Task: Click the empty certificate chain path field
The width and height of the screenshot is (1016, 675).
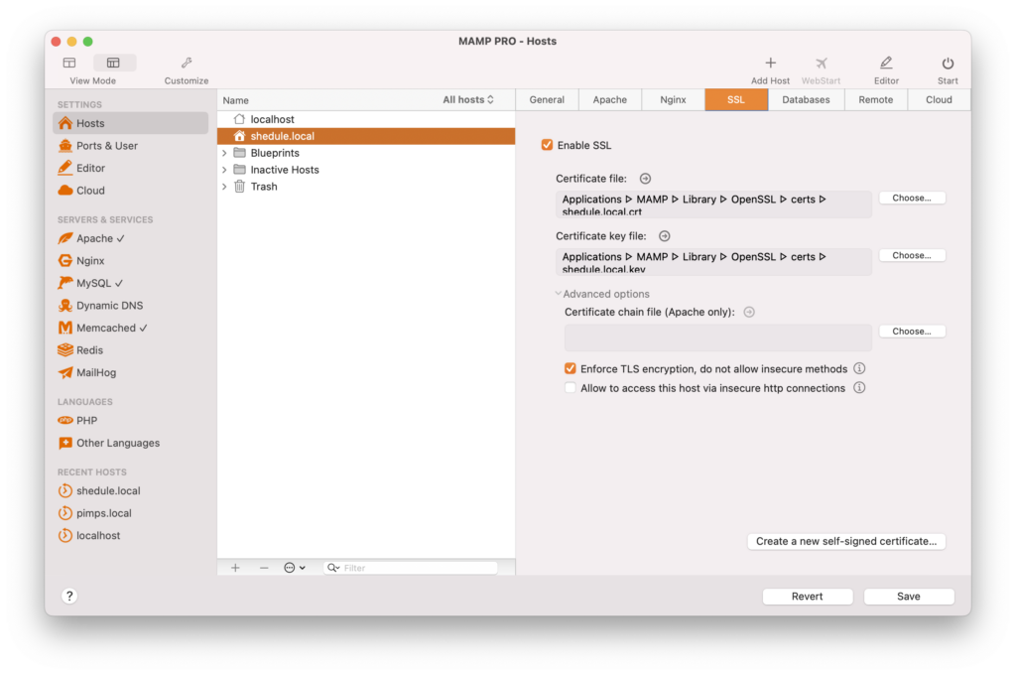Action: click(718, 337)
